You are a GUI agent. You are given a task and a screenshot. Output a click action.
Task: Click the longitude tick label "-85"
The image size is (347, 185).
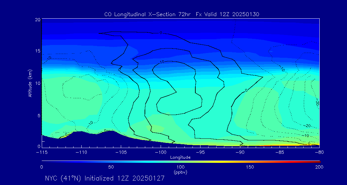280,153
